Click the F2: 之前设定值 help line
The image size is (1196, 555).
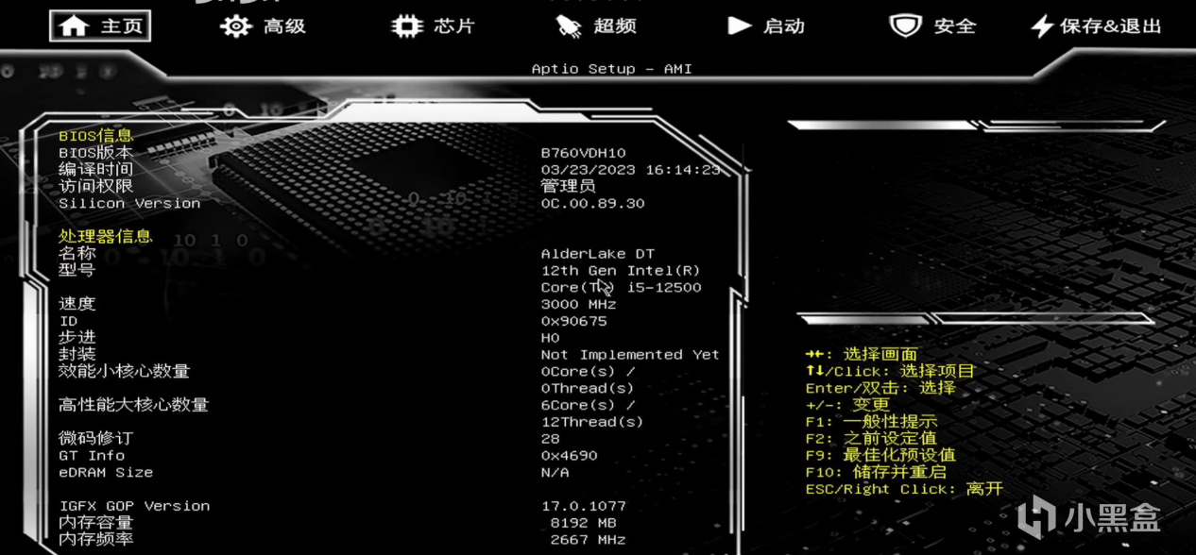pyautogui.click(x=871, y=438)
